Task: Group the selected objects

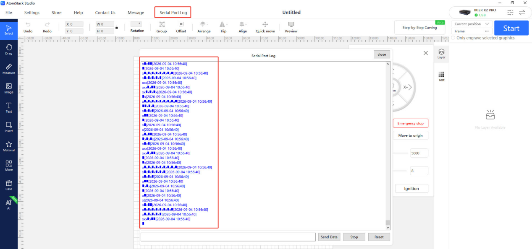Action: tap(162, 27)
